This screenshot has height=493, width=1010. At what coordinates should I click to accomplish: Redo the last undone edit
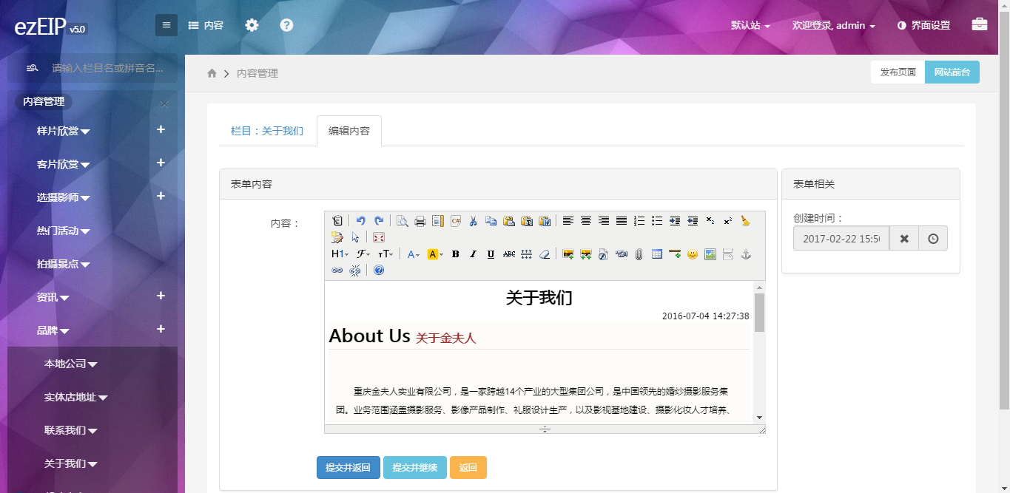pyautogui.click(x=380, y=220)
